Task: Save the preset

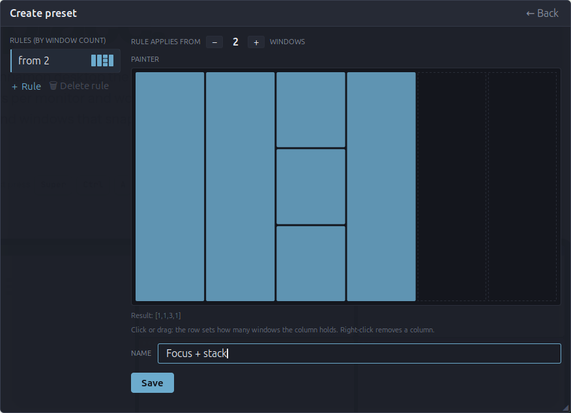Action: (x=153, y=383)
